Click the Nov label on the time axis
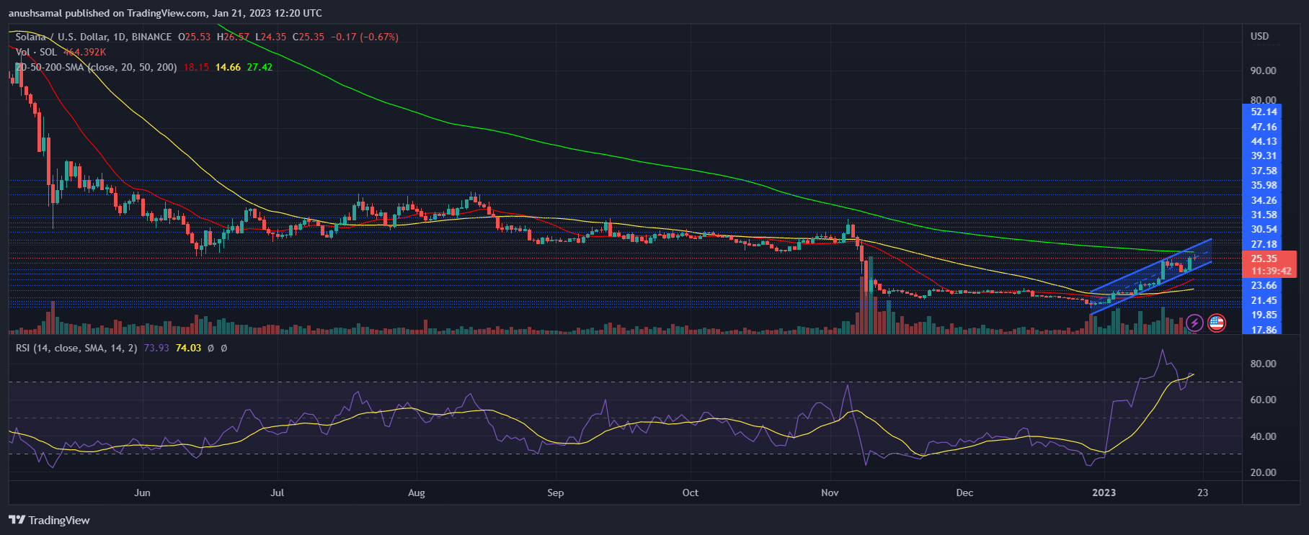This screenshot has width=1309, height=535. point(830,493)
